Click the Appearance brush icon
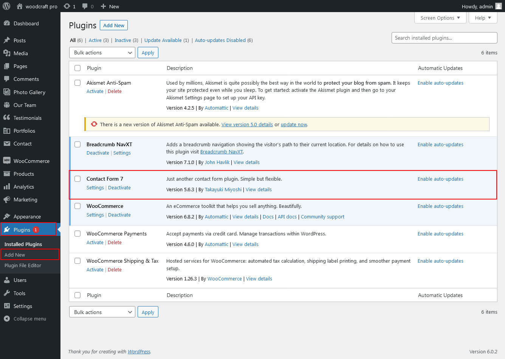The width and height of the screenshot is (505, 359). (x=7, y=217)
